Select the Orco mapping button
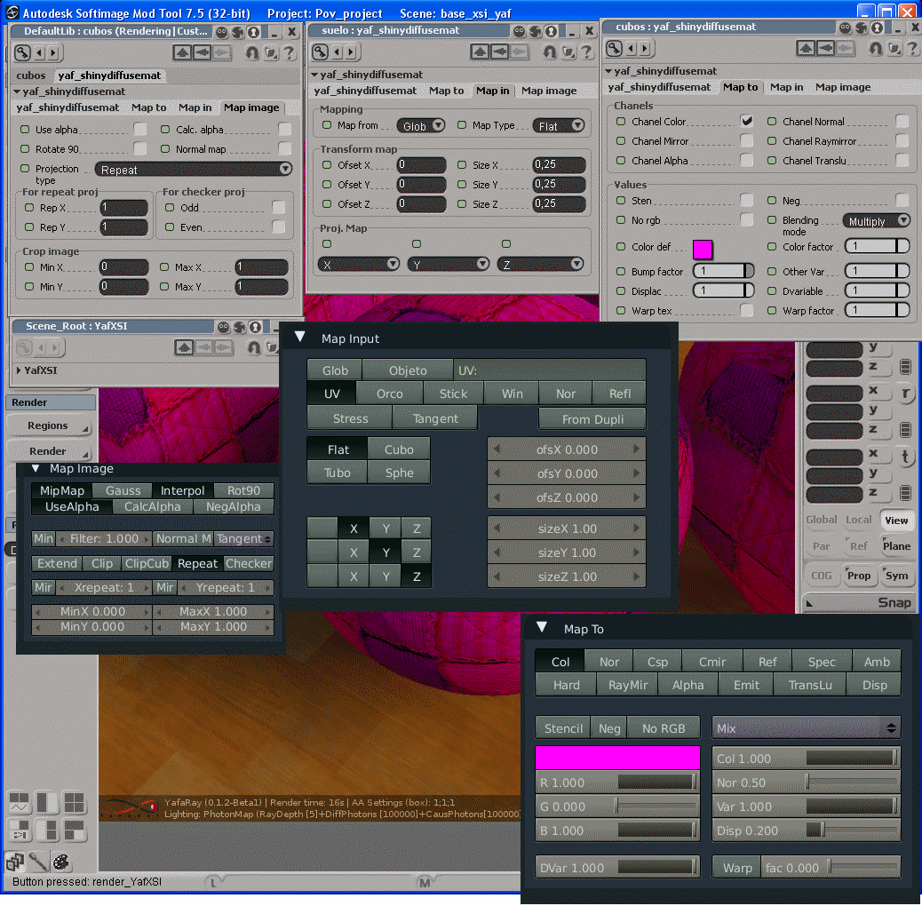The width and height of the screenshot is (922, 906). tap(389, 393)
